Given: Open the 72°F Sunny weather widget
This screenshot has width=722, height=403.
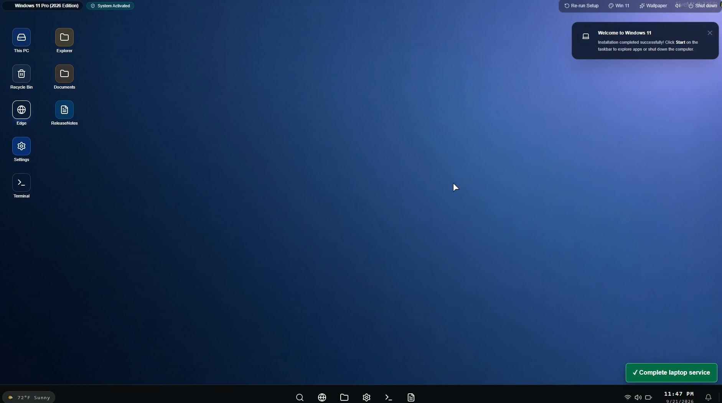Looking at the screenshot, I should (29, 397).
